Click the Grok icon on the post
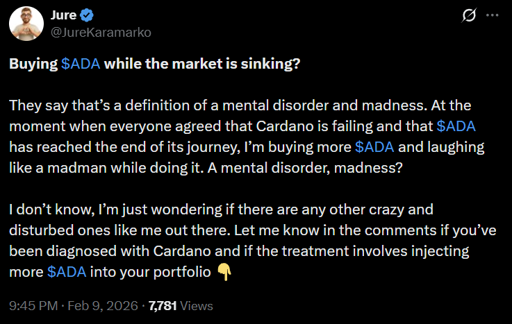The image size is (512, 324). pos(469,15)
